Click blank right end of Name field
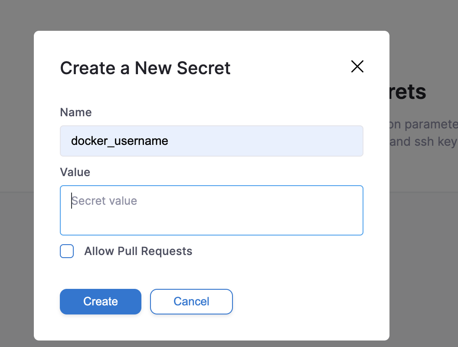The height and width of the screenshot is (347, 458). (330, 141)
